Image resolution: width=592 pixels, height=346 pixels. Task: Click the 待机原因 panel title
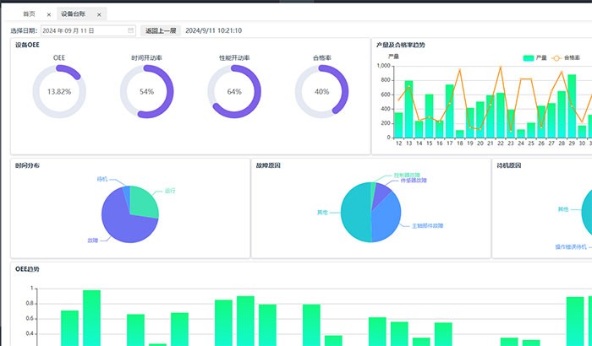coord(509,165)
